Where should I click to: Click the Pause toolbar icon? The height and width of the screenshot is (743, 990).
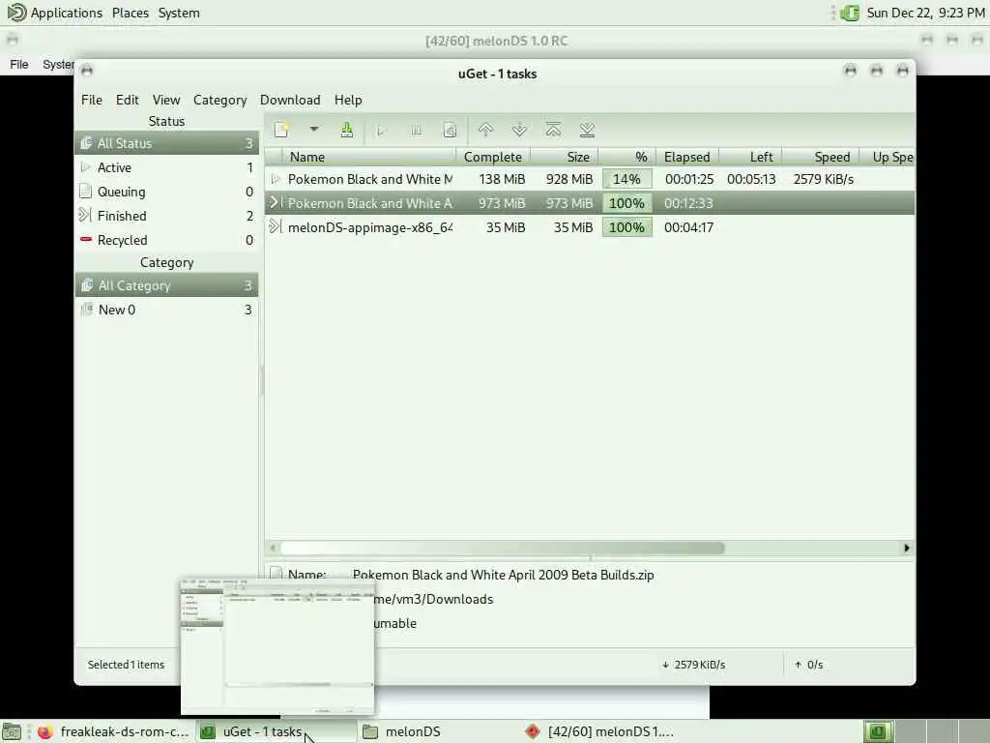[416, 131]
